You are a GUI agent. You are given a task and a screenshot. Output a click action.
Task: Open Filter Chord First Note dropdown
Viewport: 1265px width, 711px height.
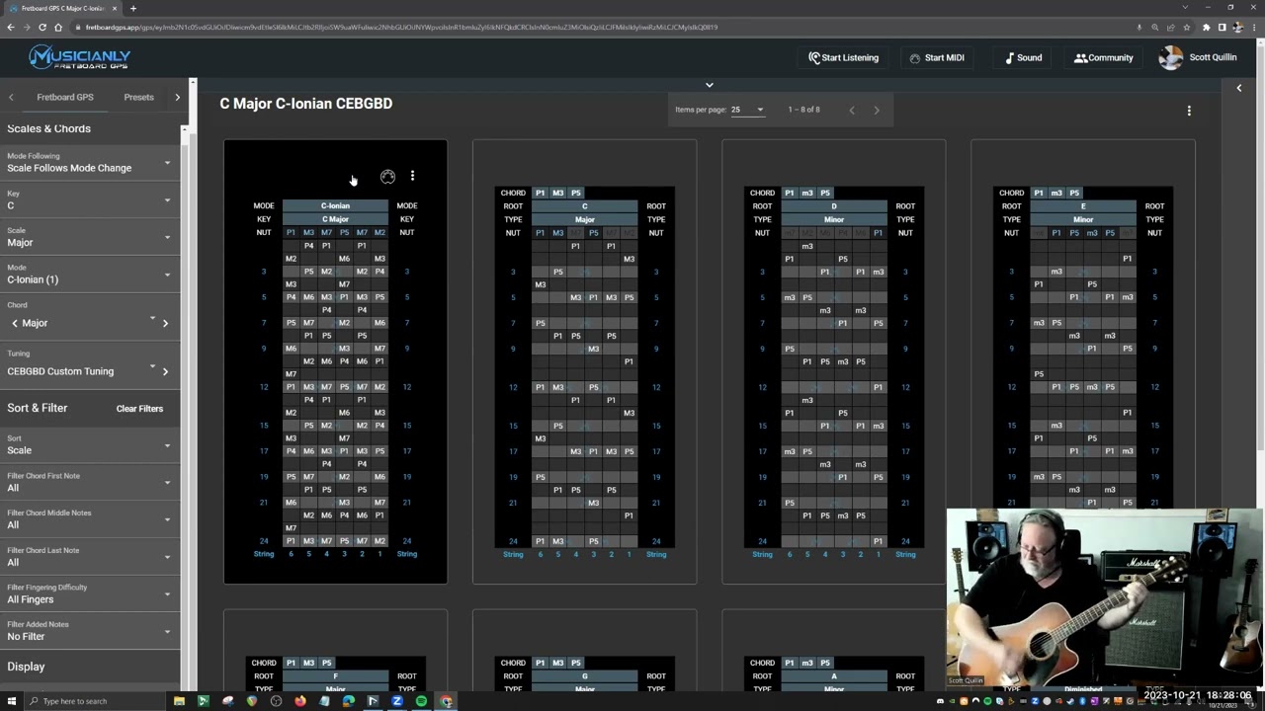[89, 483]
